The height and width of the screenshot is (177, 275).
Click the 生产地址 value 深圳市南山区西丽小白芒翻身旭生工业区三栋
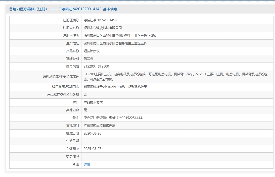(x=115, y=43)
